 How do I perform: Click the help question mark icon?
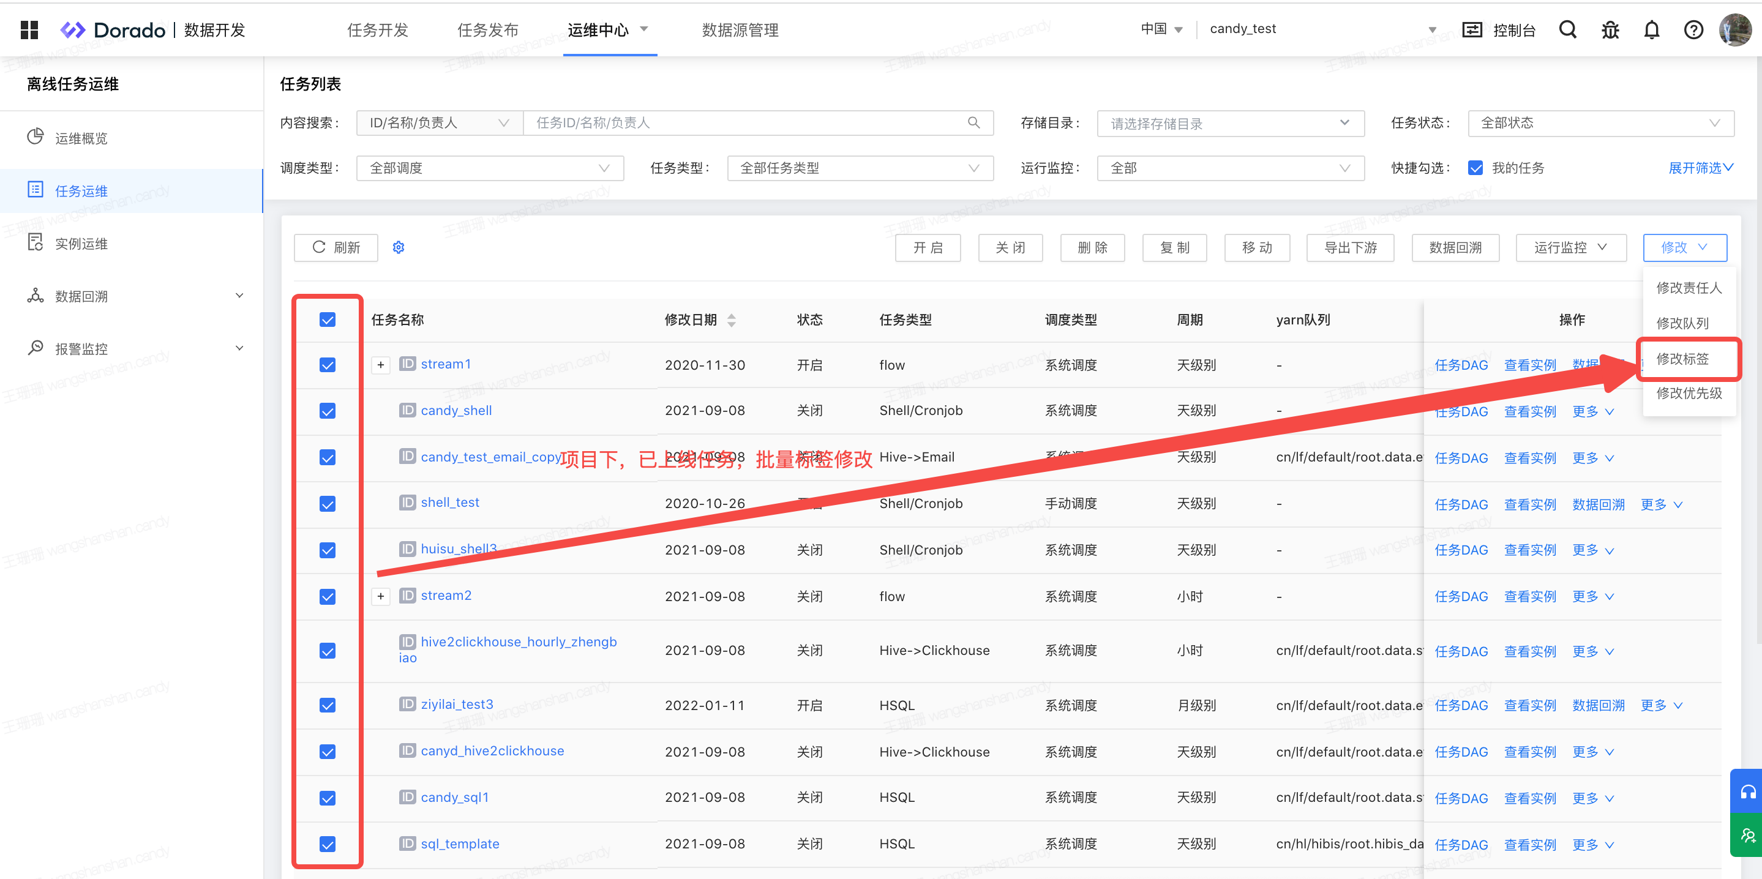click(1693, 29)
